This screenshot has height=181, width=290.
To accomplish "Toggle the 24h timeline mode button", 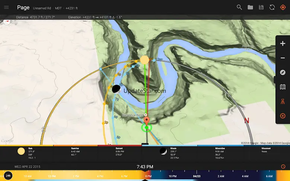I will (x=8, y=176).
